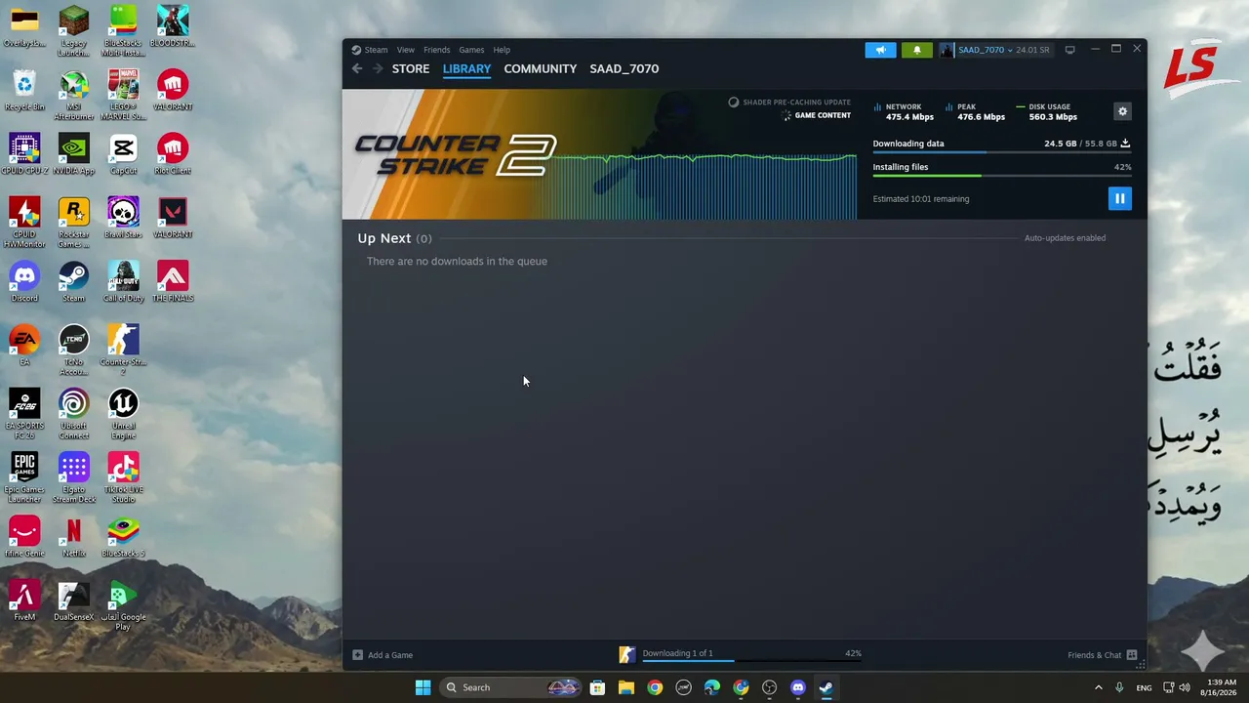Open Friends & Chat panel

tap(1103, 655)
